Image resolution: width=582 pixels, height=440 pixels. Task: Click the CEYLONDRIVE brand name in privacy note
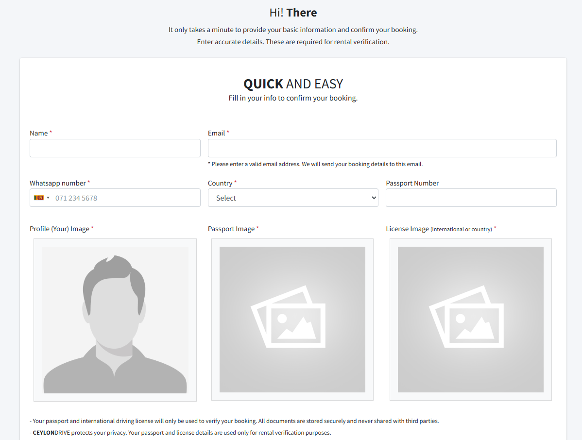51,432
